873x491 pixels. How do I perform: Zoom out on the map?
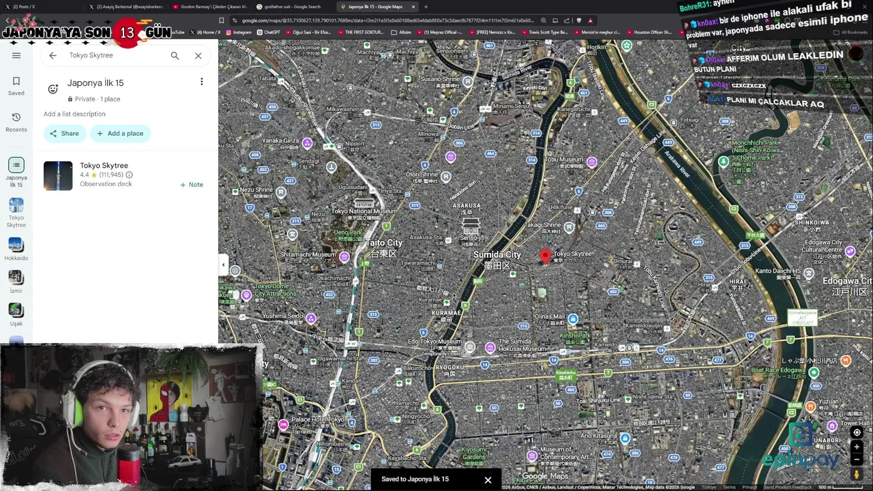857,459
